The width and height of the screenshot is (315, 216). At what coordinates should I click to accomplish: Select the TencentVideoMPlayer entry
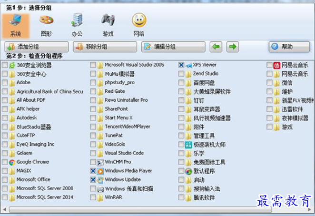tap(128, 127)
